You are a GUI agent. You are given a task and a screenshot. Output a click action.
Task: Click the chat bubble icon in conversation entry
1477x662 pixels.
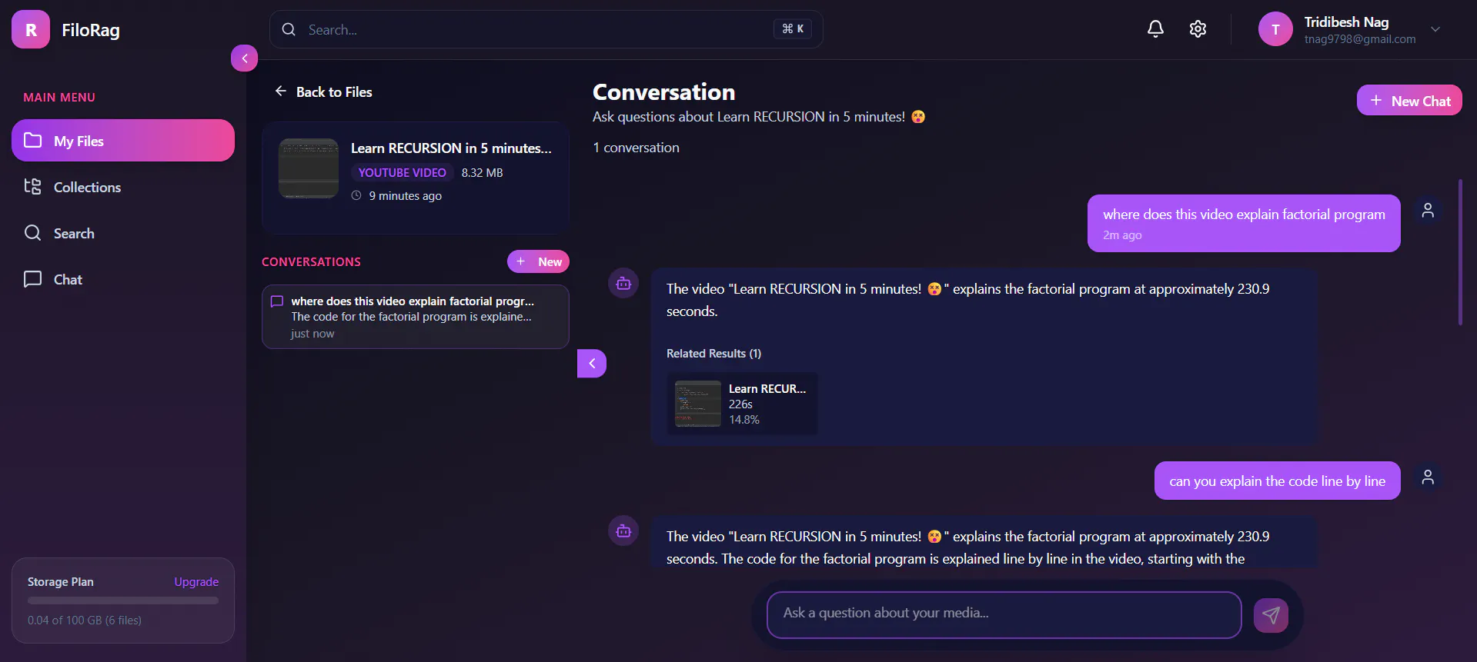tap(277, 301)
